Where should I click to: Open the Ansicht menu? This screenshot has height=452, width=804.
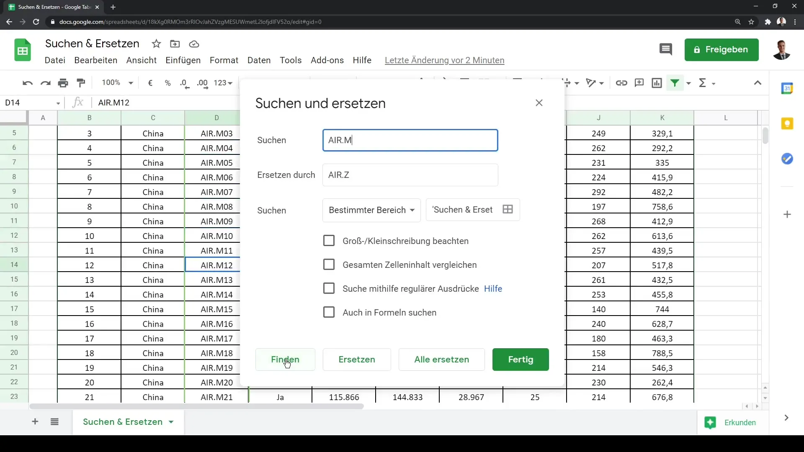point(142,60)
